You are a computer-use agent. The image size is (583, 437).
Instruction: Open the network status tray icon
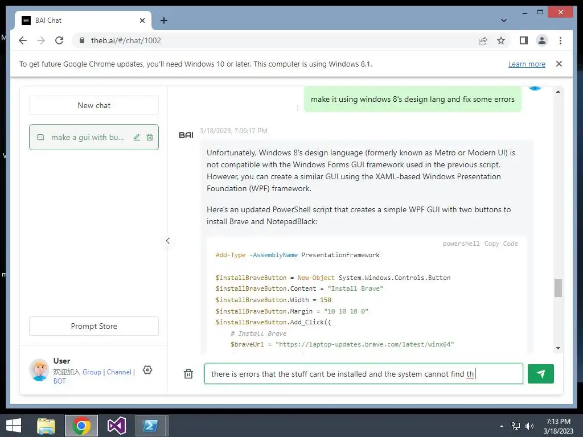[x=516, y=426]
